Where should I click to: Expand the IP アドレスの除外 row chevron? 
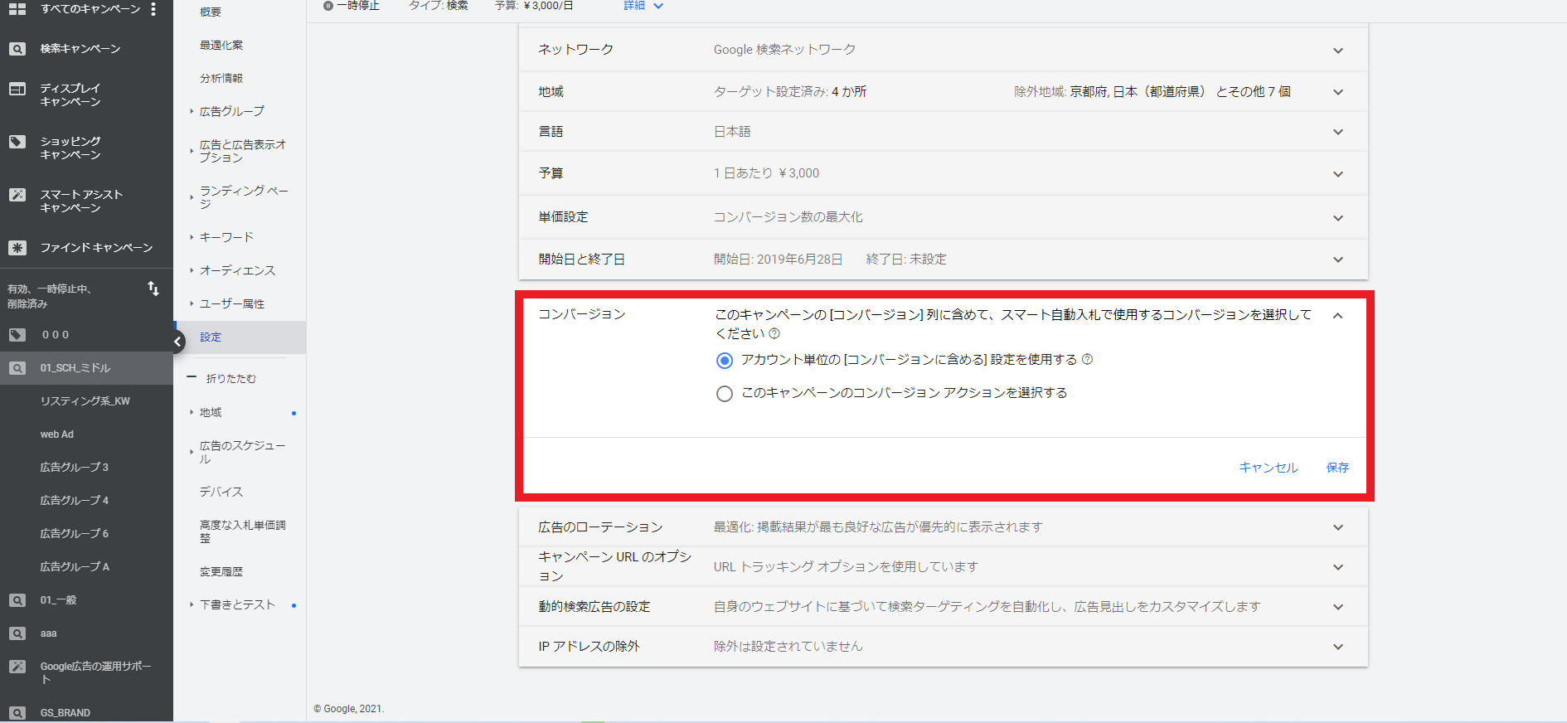pyautogui.click(x=1338, y=647)
